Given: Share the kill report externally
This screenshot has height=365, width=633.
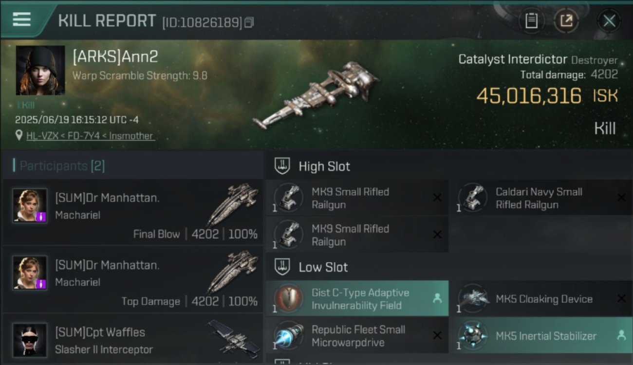Looking at the screenshot, I should tap(566, 21).
